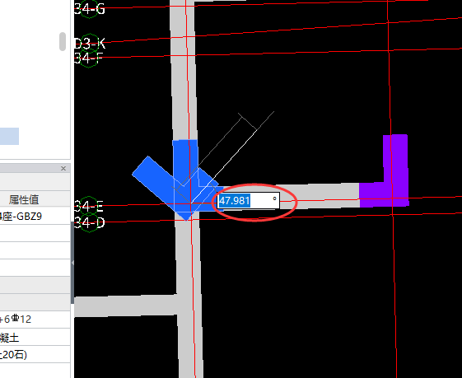Click the property cell ending in 座-GBZ9
Image resolution: width=462 pixels, height=378 pixels.
click(x=35, y=217)
